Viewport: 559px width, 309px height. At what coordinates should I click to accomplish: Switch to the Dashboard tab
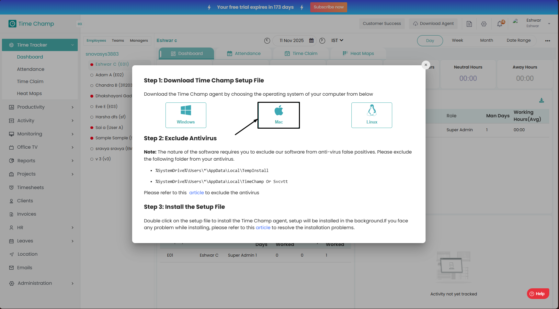pyautogui.click(x=187, y=54)
